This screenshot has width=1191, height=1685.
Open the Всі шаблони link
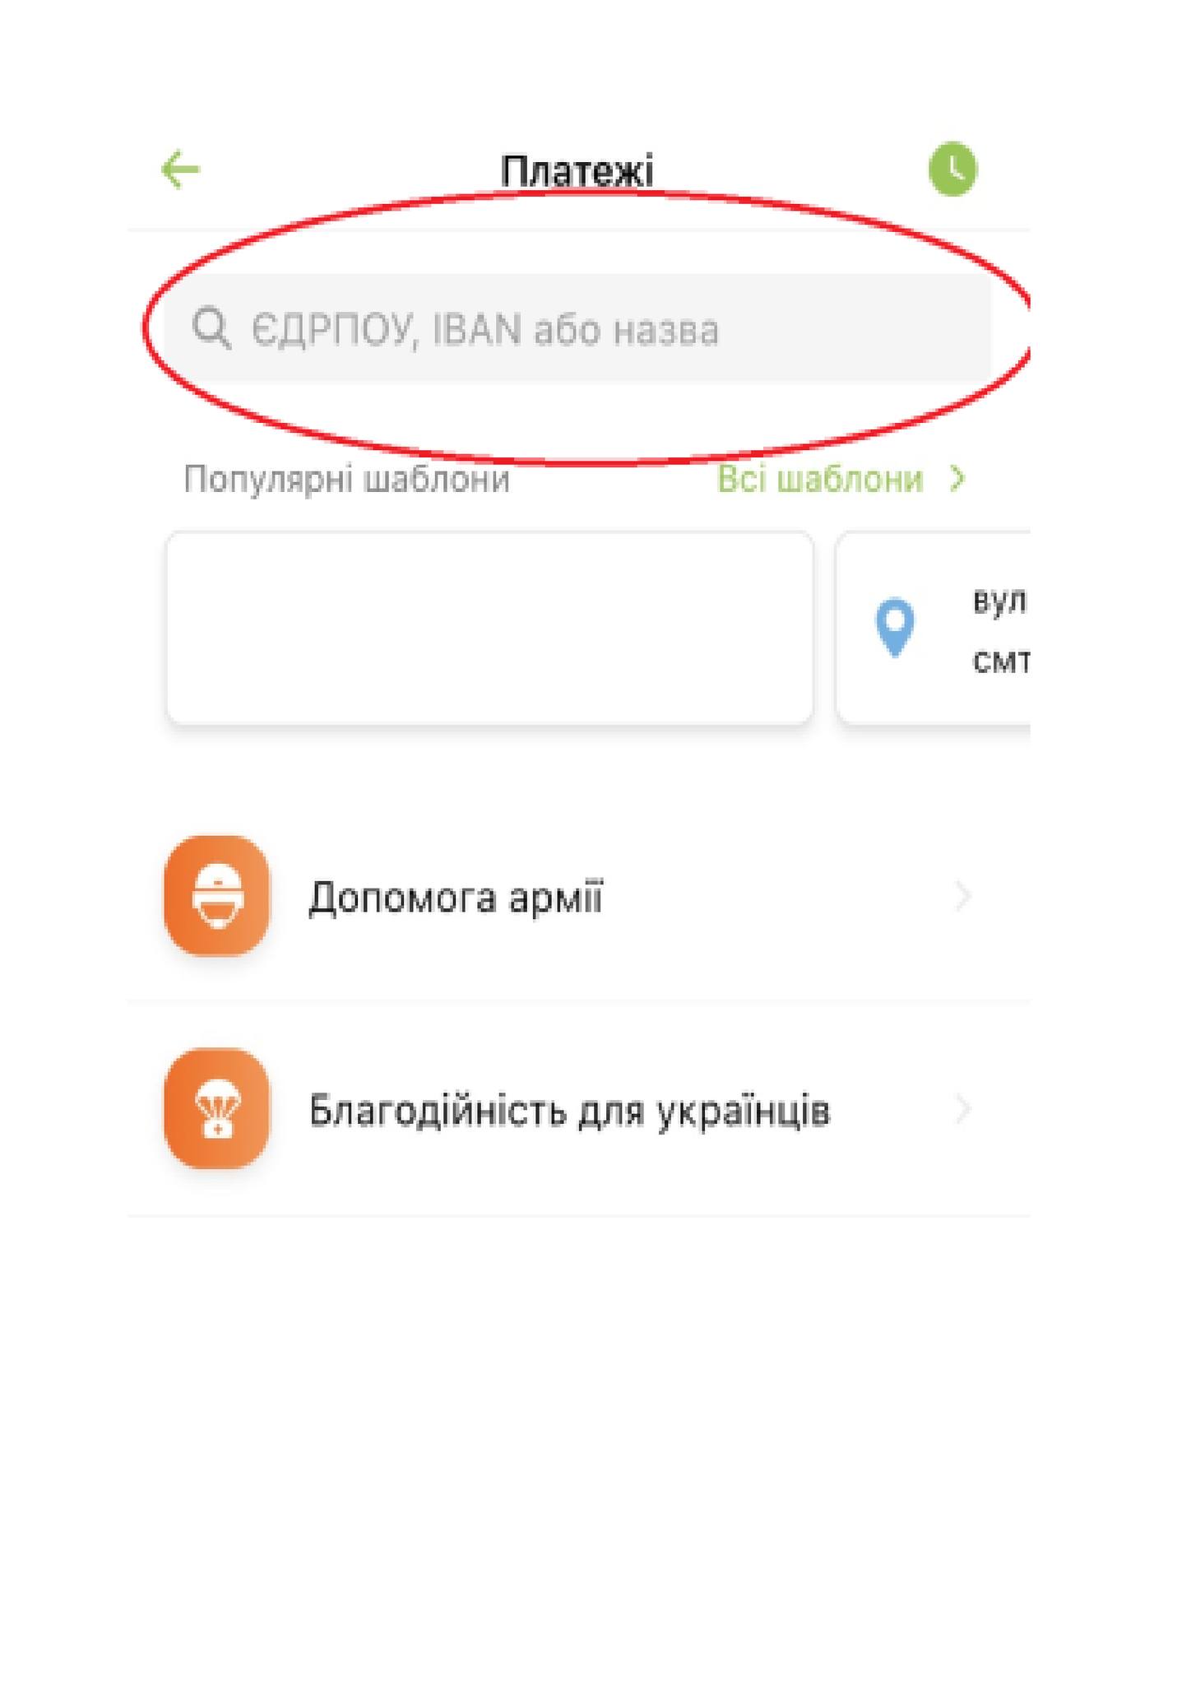click(x=820, y=479)
